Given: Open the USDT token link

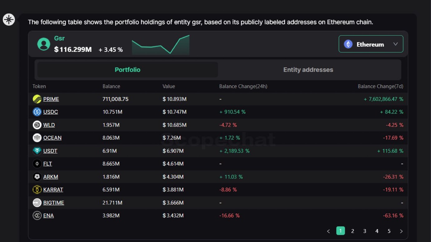Looking at the screenshot, I should click(x=50, y=151).
